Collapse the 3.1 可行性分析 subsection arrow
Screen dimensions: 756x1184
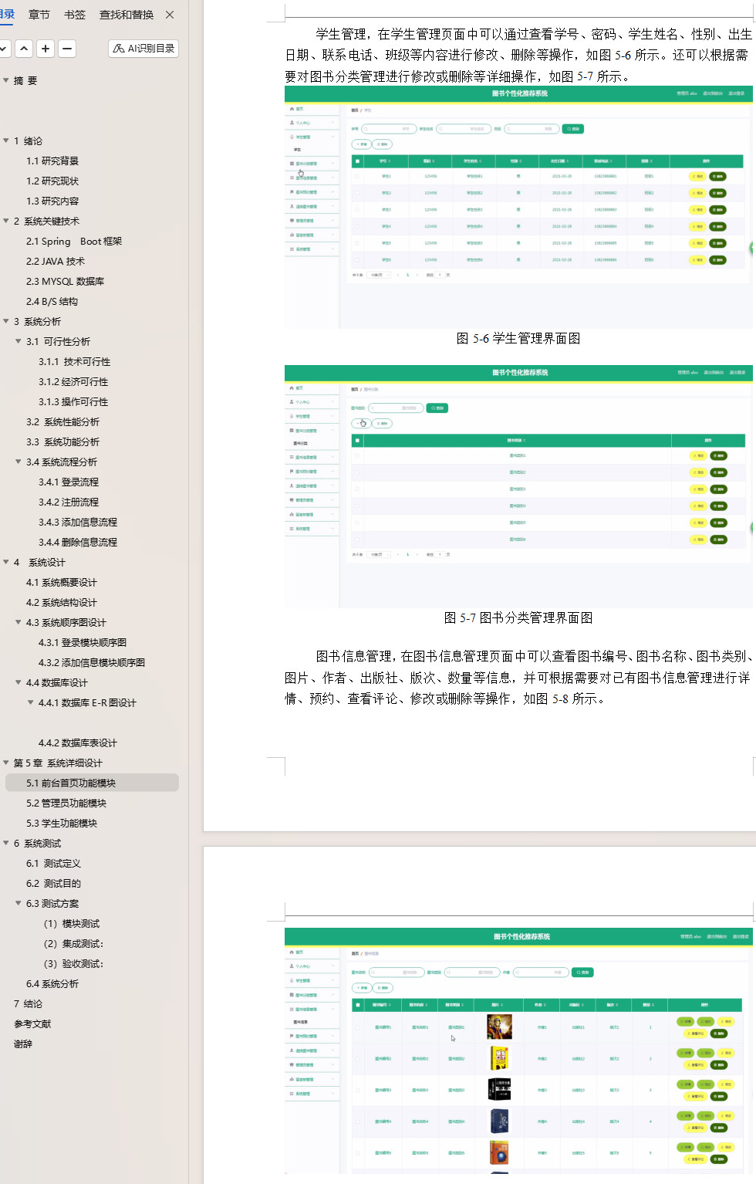(19, 341)
